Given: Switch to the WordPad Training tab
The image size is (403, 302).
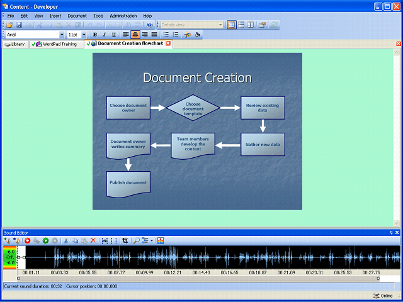Looking at the screenshot, I should point(56,44).
